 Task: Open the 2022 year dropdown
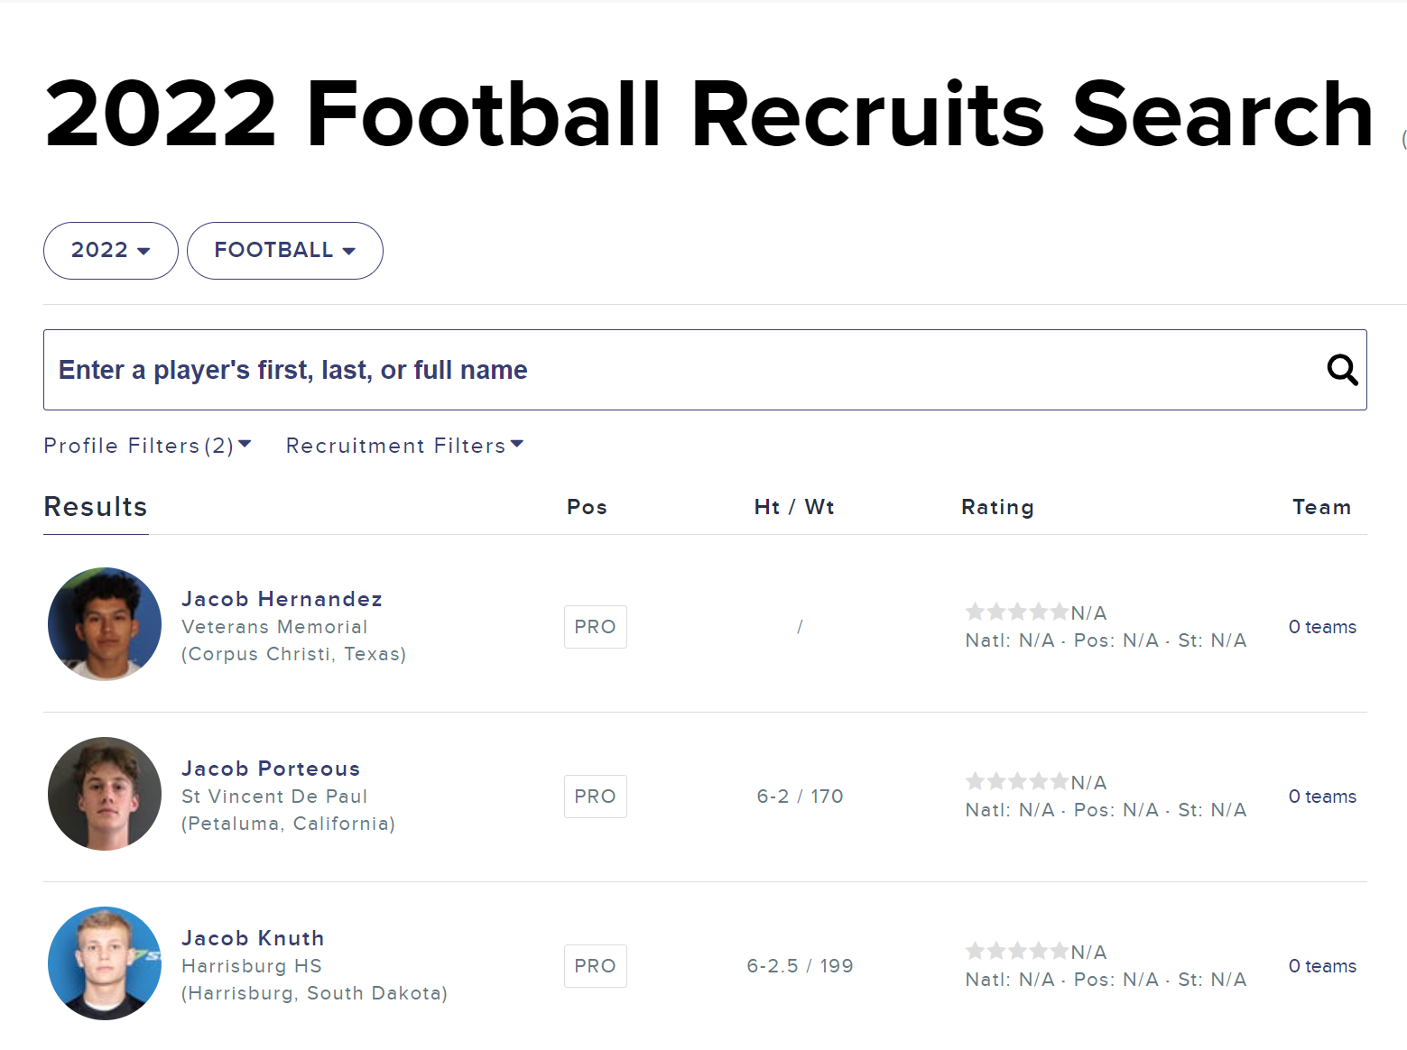[110, 251]
